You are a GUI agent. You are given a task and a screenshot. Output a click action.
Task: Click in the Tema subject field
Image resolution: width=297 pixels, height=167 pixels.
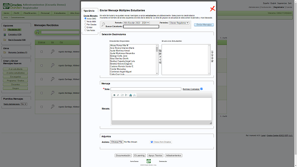click(146, 89)
